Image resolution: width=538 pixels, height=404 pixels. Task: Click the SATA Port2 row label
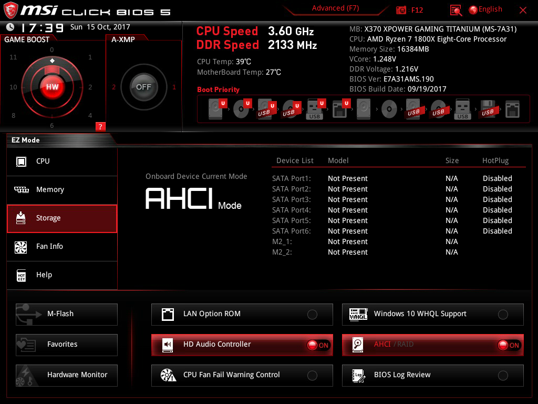291,189
